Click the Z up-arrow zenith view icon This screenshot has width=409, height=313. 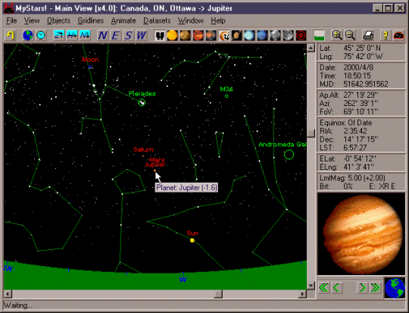pyautogui.click(x=58, y=36)
